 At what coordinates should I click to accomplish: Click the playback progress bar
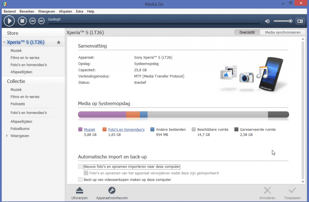click(154, 24)
